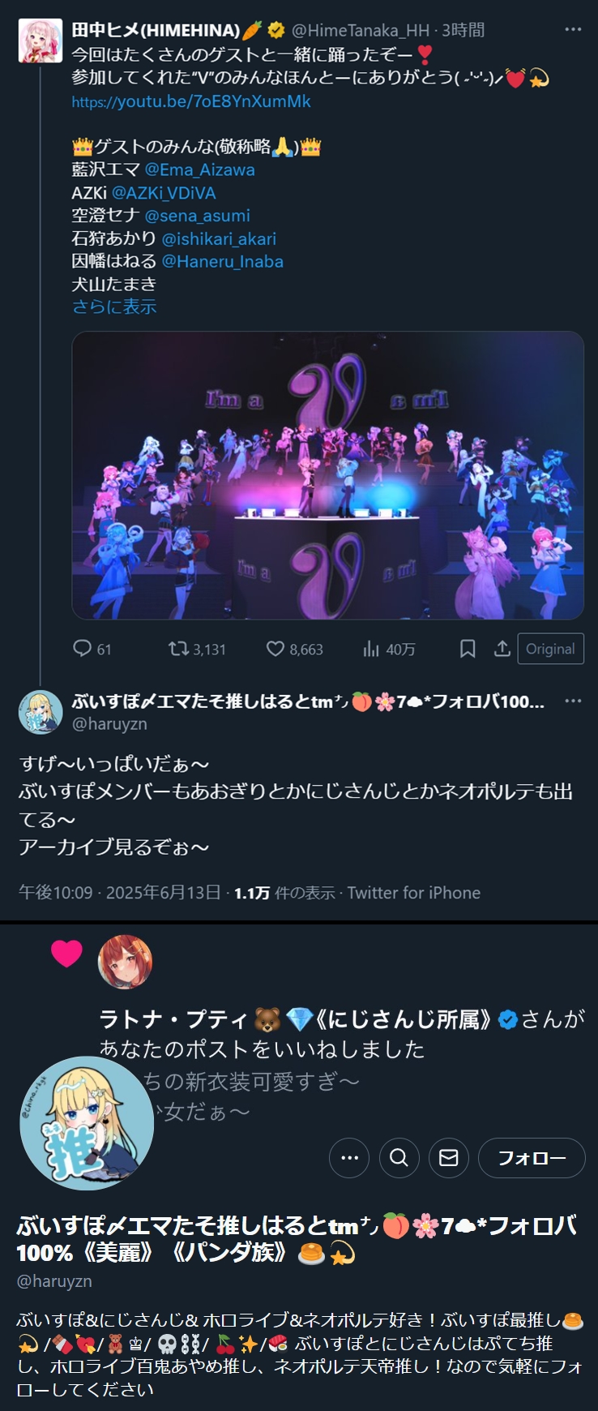This screenshot has width=598, height=1411.
Task: Bookmark the HIMEHINA tweet
Action: coord(468,648)
